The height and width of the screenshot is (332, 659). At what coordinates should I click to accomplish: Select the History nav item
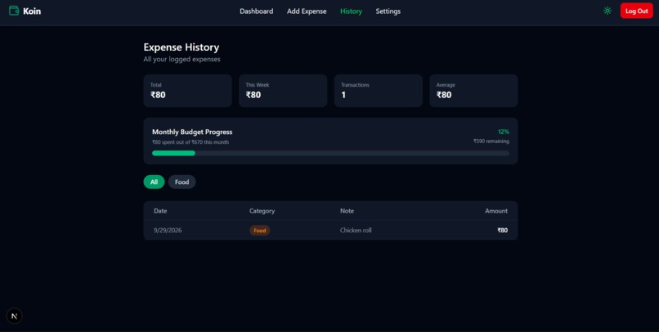pos(351,11)
